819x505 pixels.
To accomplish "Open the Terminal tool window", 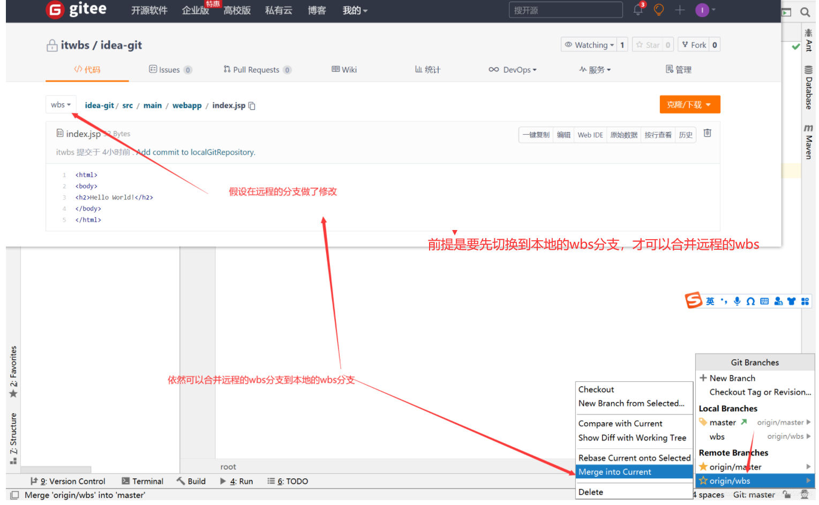I will coord(142,481).
